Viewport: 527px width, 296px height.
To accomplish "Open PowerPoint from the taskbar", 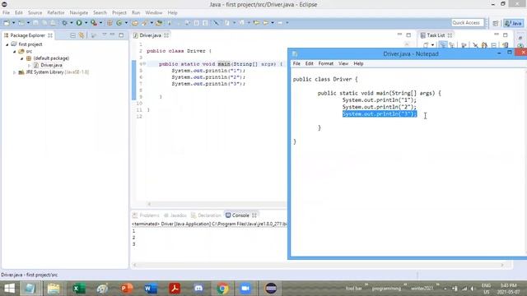I will click(x=127, y=289).
